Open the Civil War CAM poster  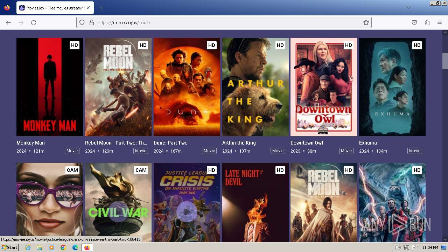(x=118, y=202)
